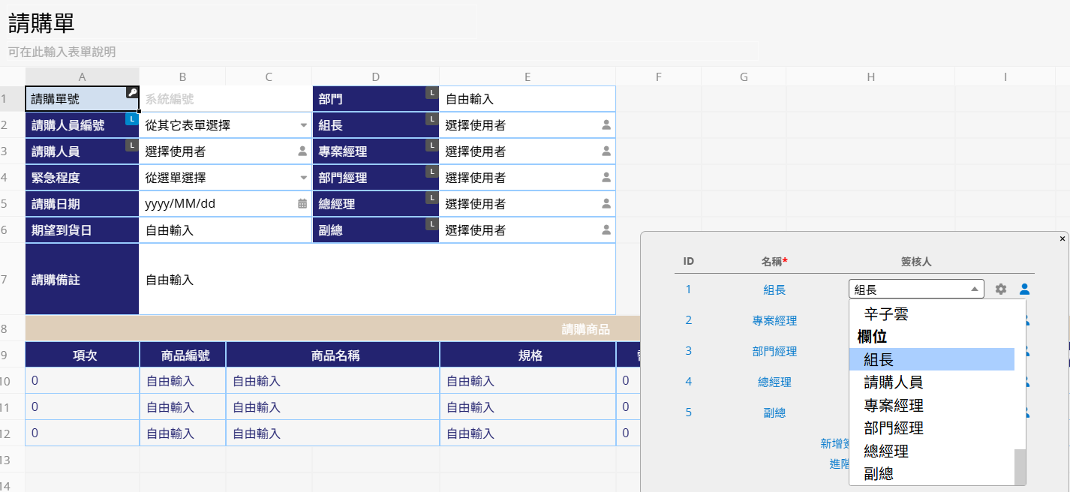
Task: Click the 簽核人 column heading in popup
Action: click(x=916, y=261)
